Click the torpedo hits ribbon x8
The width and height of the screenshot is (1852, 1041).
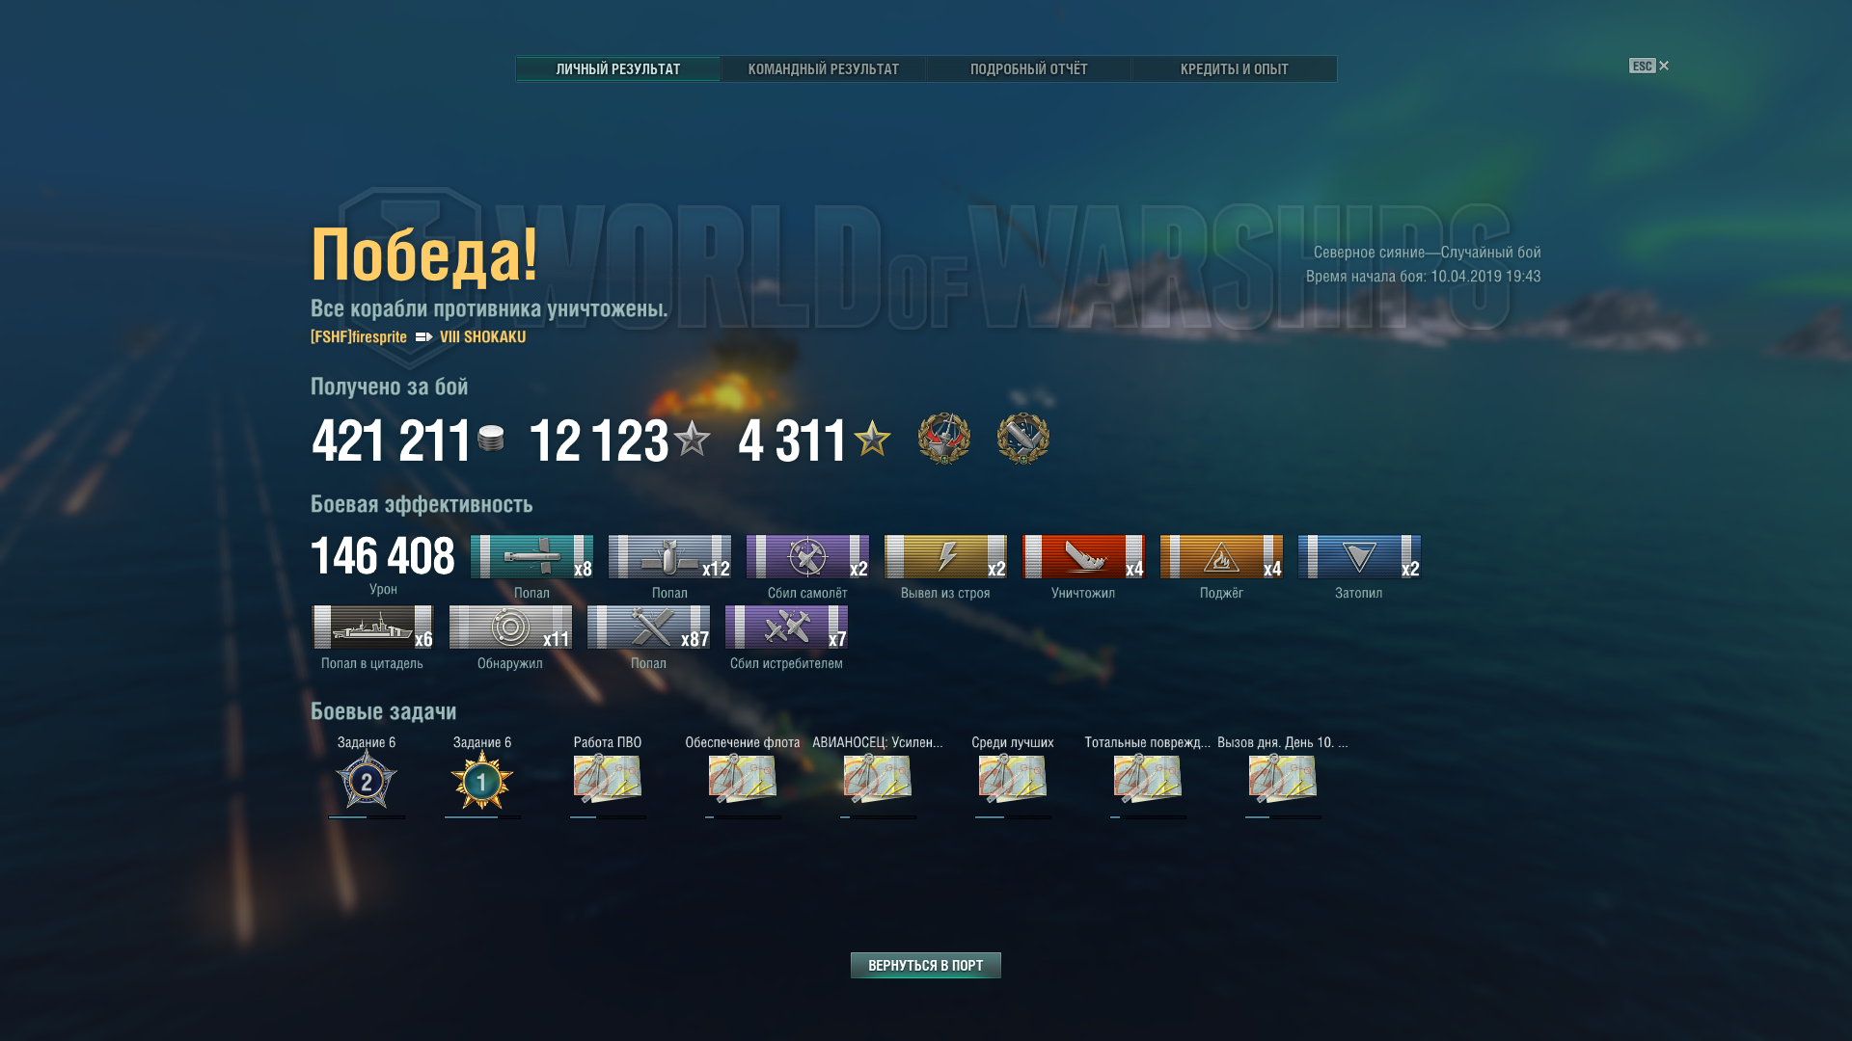pos(531,557)
